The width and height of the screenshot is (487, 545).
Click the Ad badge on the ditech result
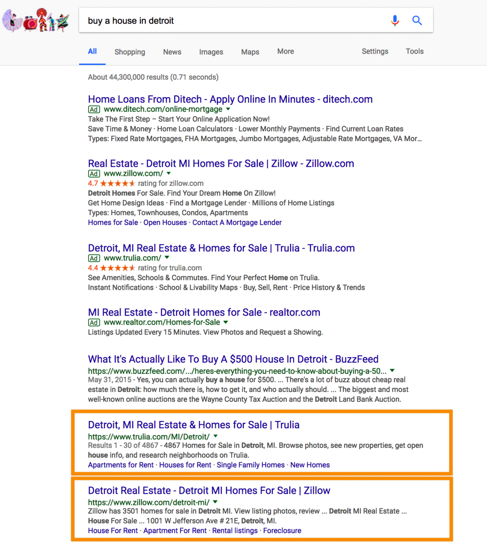[x=94, y=109]
